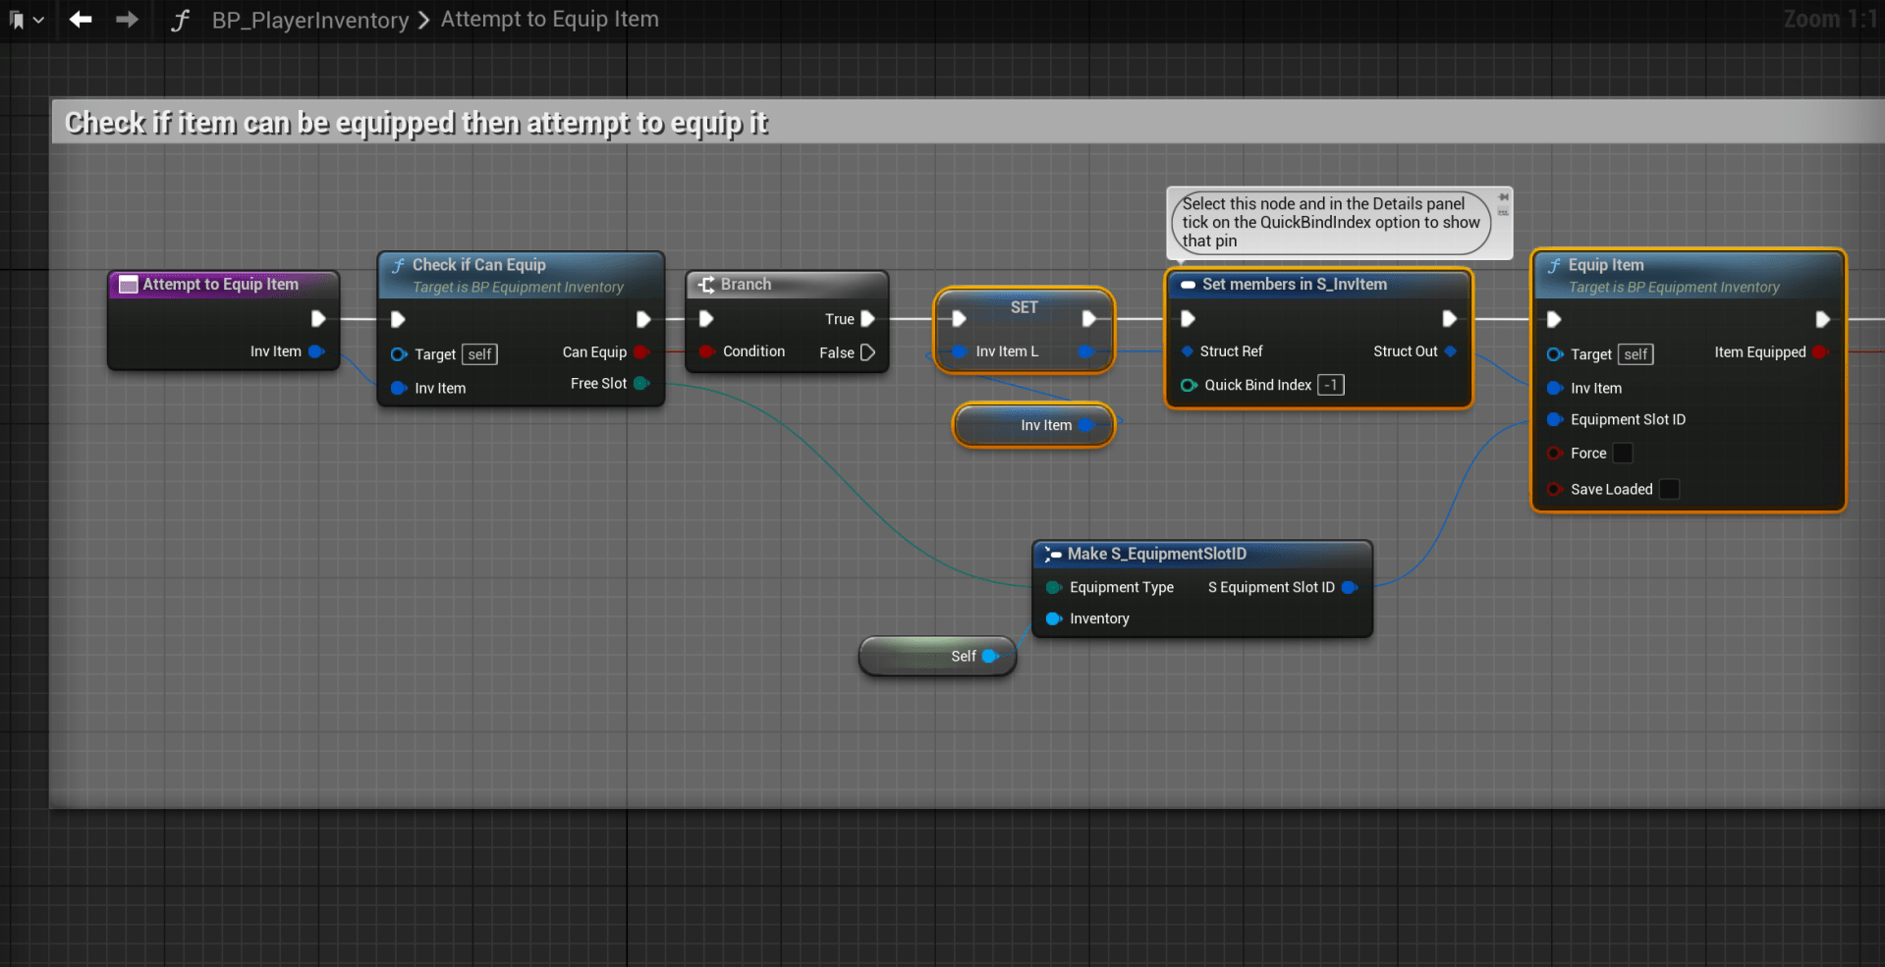
Task: Enable the Save Loaded checkbox
Action: 1669,489
